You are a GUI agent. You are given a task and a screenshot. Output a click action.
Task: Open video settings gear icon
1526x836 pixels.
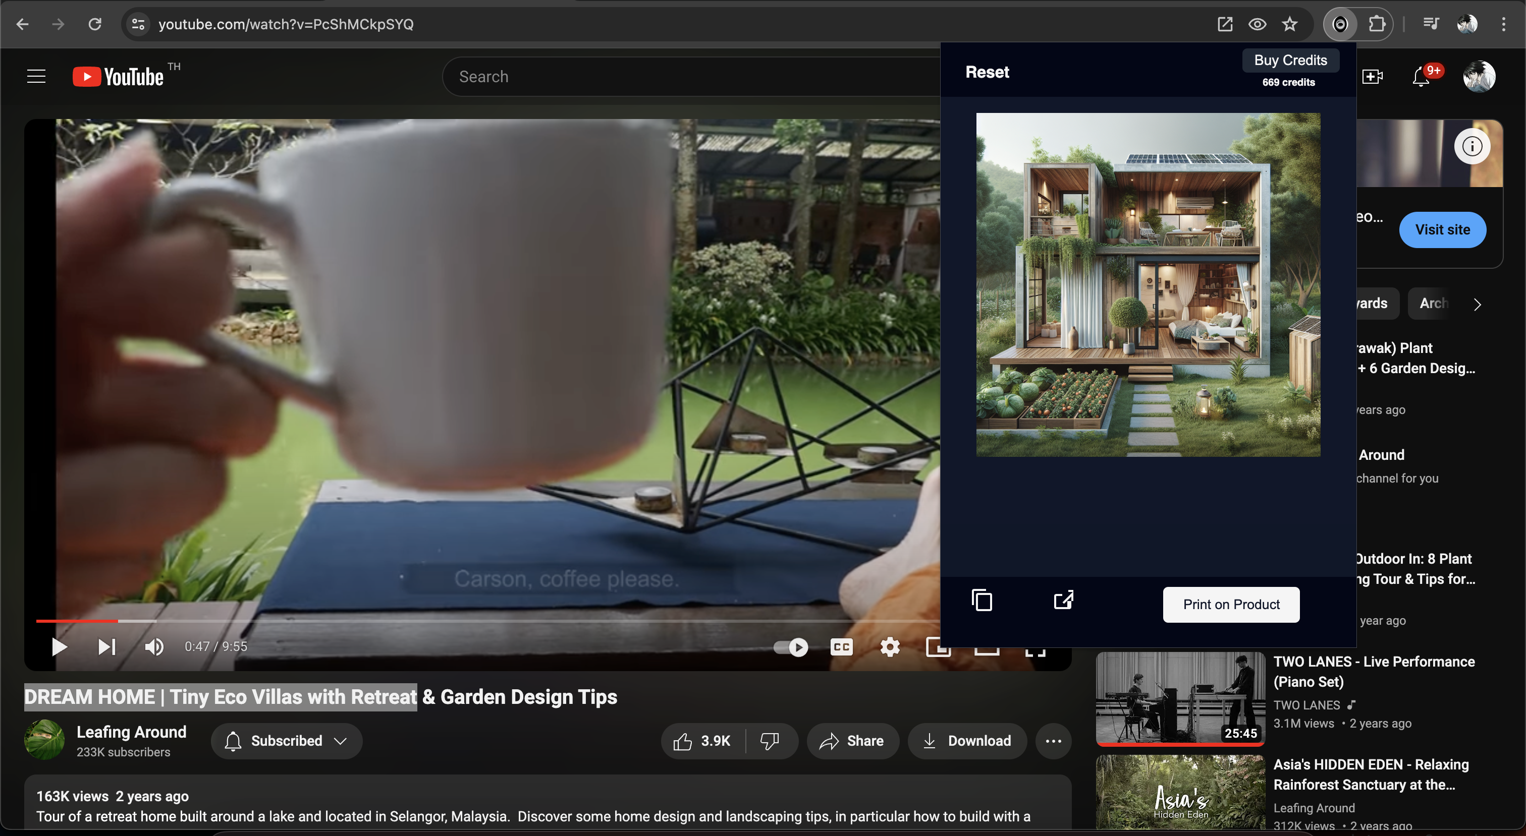pos(890,647)
